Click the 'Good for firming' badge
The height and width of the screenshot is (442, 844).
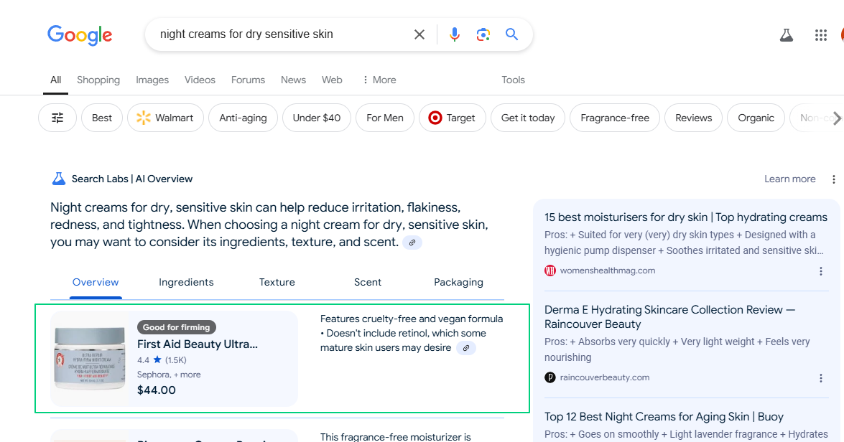(x=177, y=327)
